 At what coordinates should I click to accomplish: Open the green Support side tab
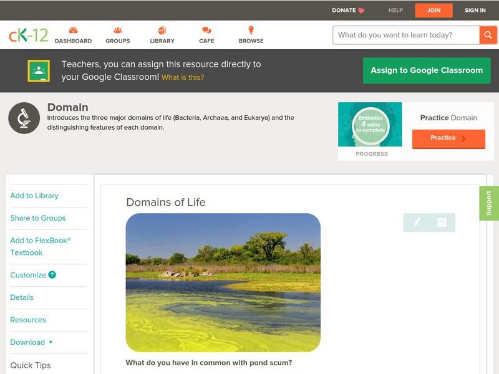point(489,203)
